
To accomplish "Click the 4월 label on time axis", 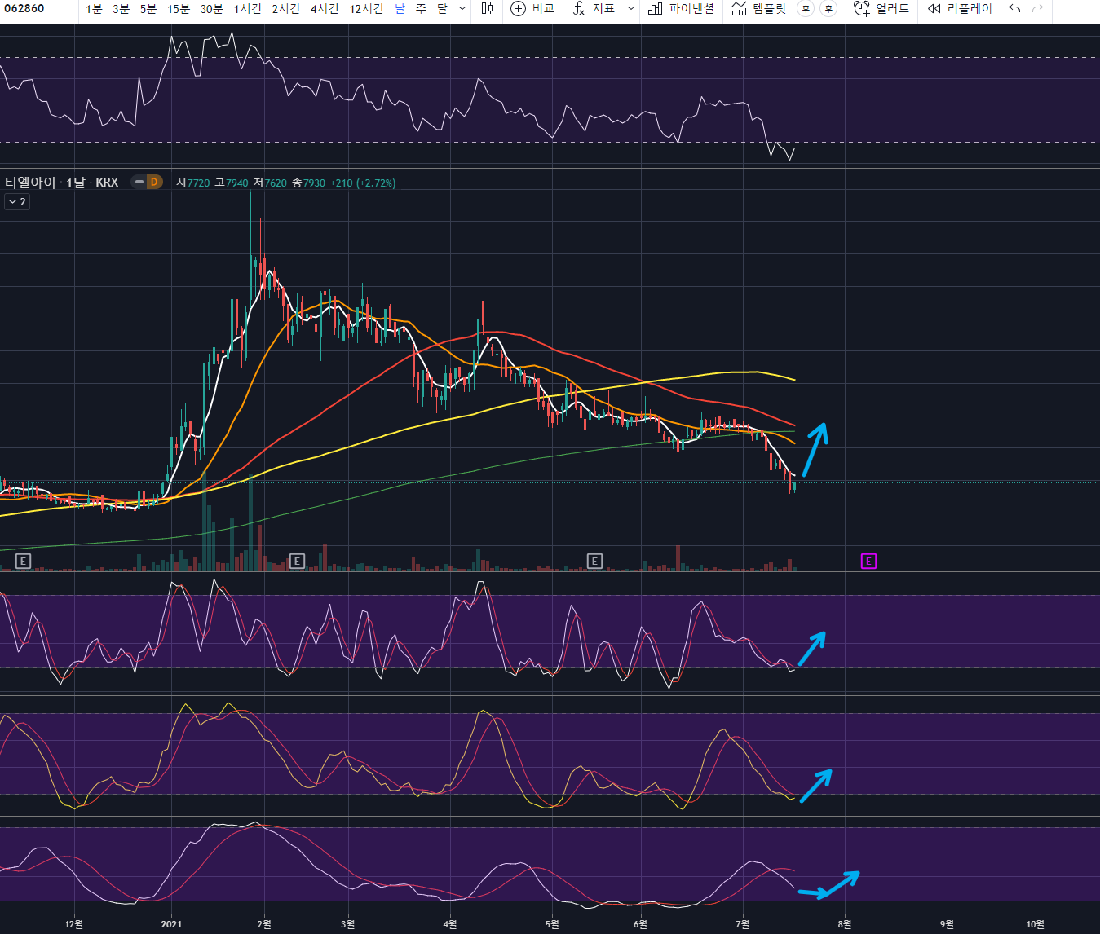I will 449,924.
